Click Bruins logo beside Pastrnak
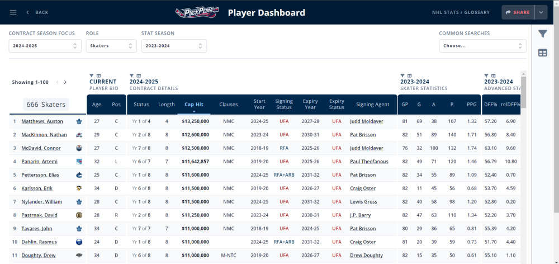Image resolution: width=559 pixels, height=264 pixels. pos(79,215)
